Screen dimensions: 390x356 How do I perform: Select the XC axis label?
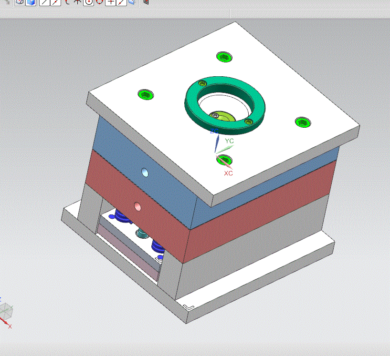click(x=228, y=173)
